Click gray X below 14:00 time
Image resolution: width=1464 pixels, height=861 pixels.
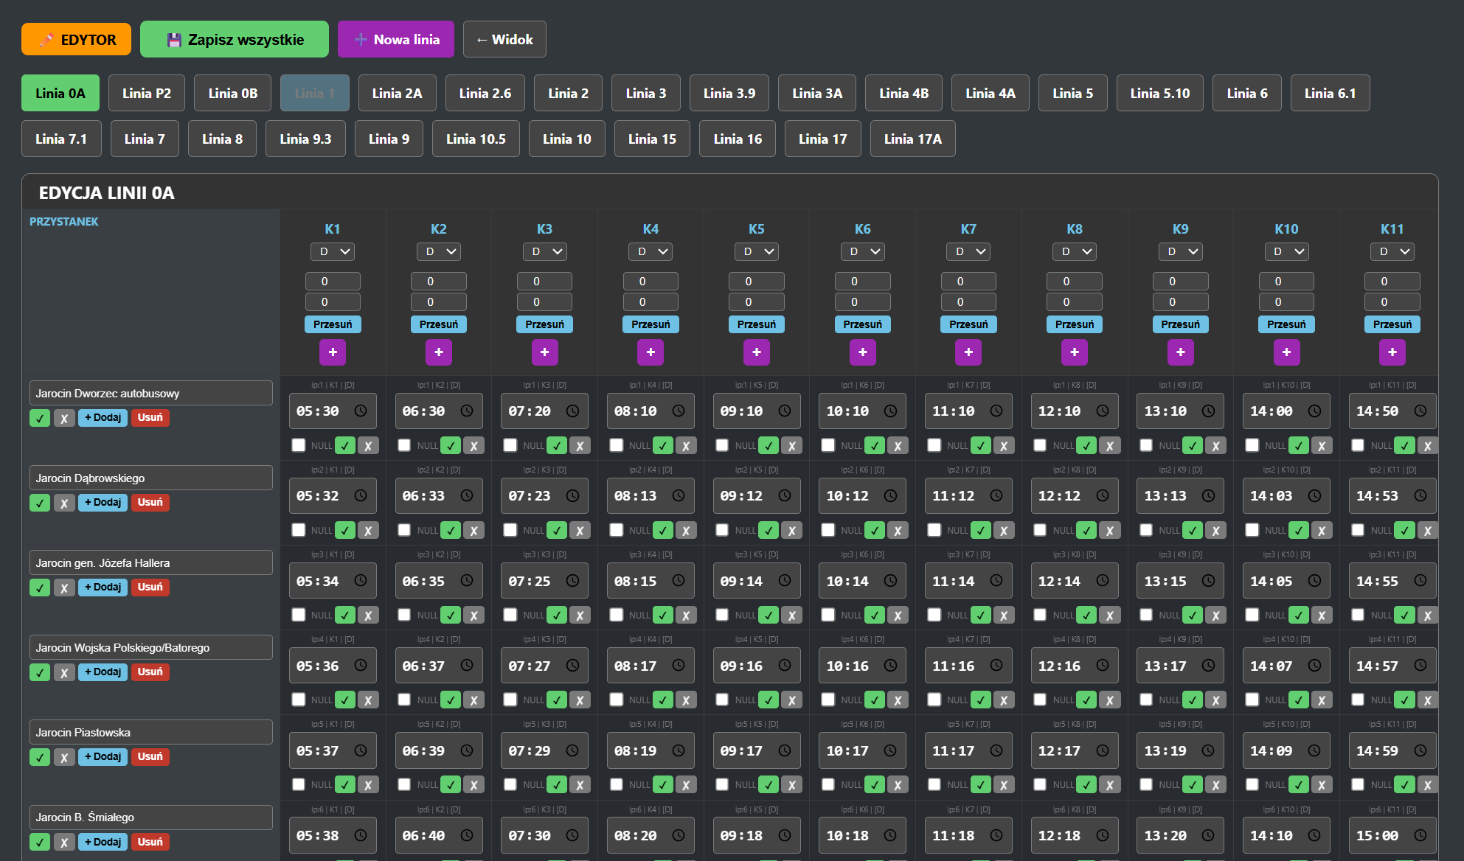coord(1322,445)
